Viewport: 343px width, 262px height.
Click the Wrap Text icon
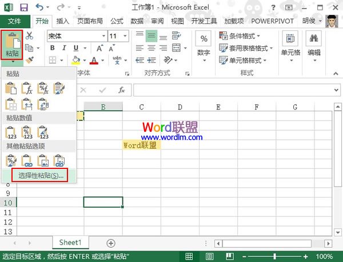pos(176,35)
